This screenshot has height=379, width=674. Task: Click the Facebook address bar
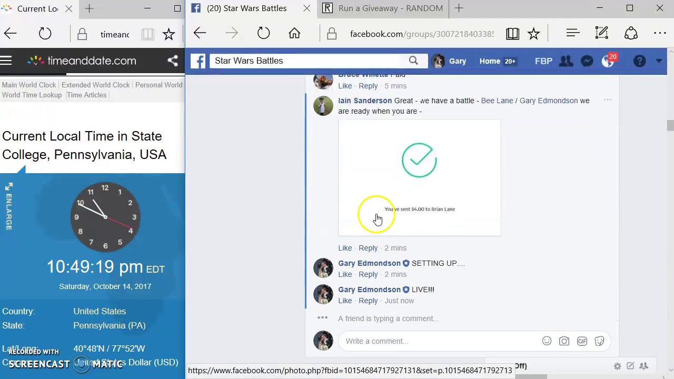tap(421, 34)
